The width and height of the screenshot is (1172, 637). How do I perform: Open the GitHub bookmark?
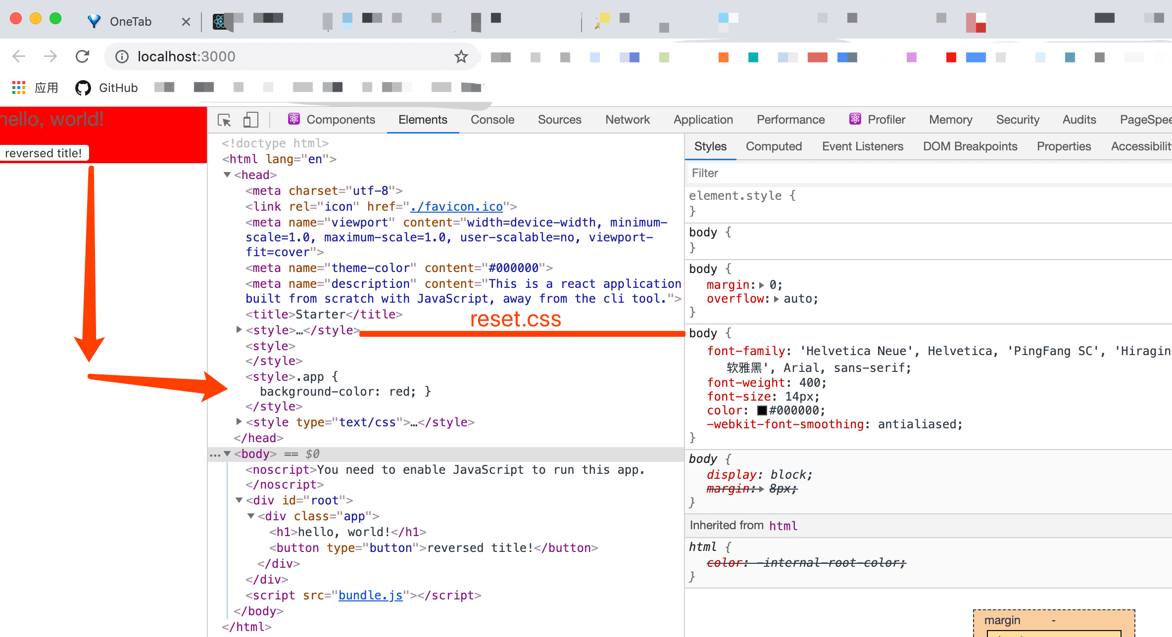(x=107, y=88)
